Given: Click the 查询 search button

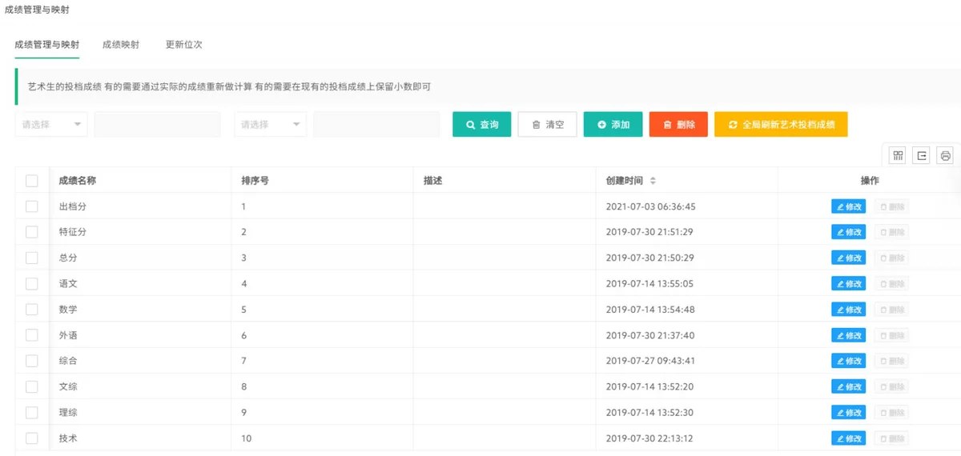Looking at the screenshot, I should (482, 124).
